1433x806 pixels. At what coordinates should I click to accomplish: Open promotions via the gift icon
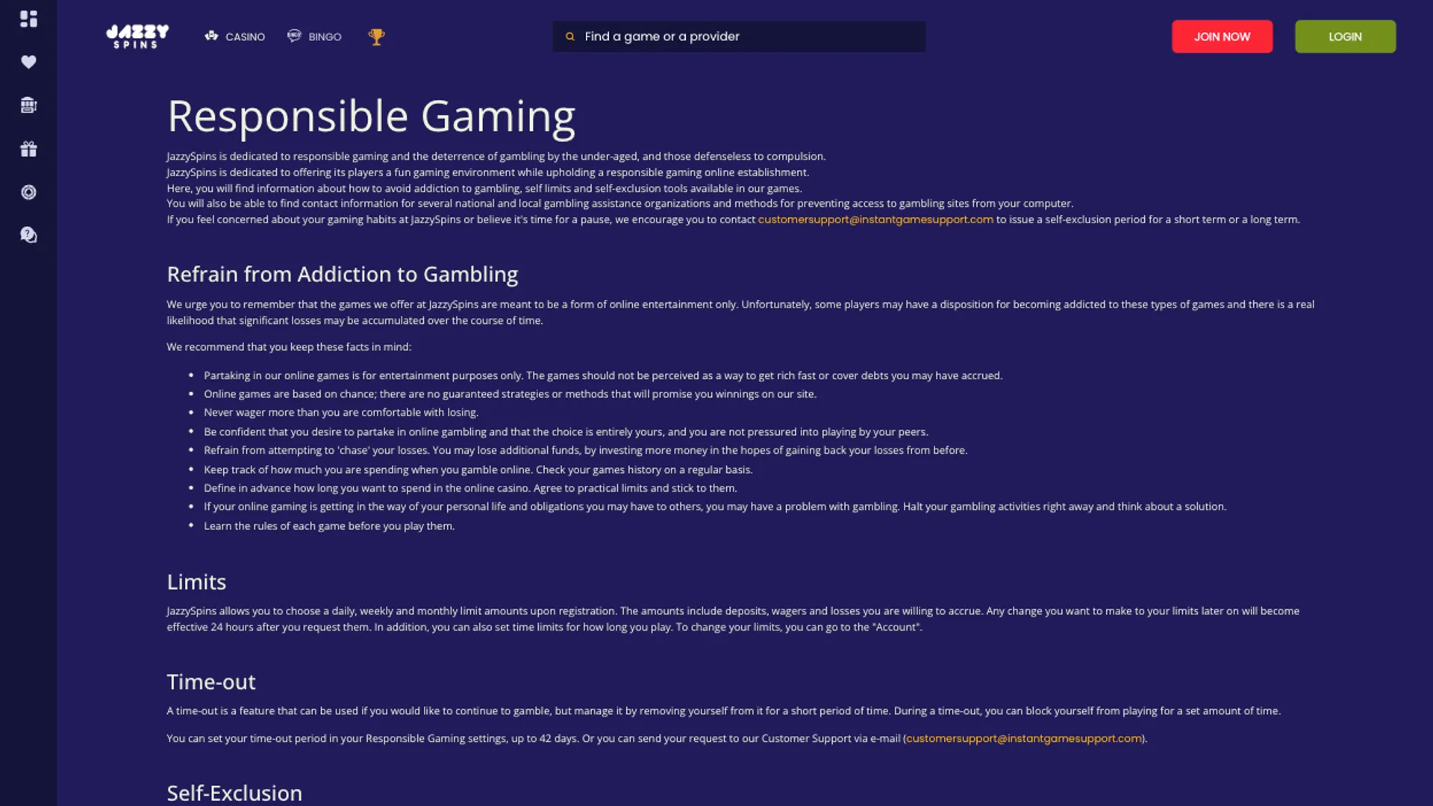pyautogui.click(x=28, y=149)
